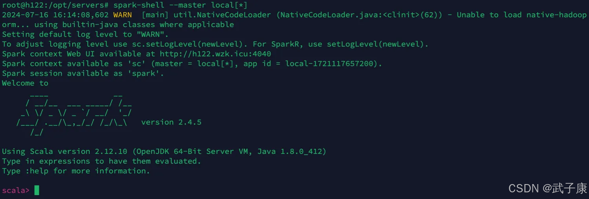This screenshot has width=589, height=199.
Task: Click the CSDN @武子康 watermark
Action: pos(548,188)
